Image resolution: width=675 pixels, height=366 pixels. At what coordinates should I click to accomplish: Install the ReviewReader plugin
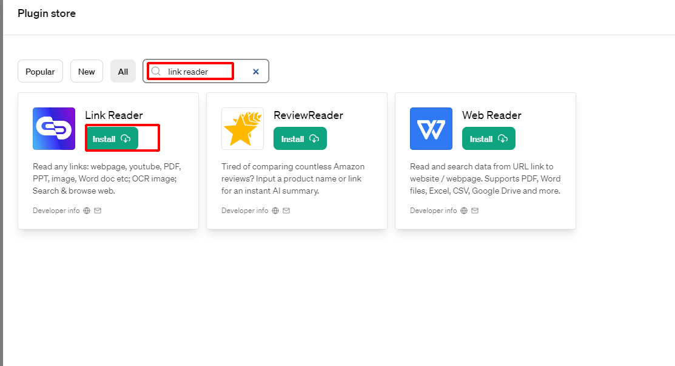(300, 138)
